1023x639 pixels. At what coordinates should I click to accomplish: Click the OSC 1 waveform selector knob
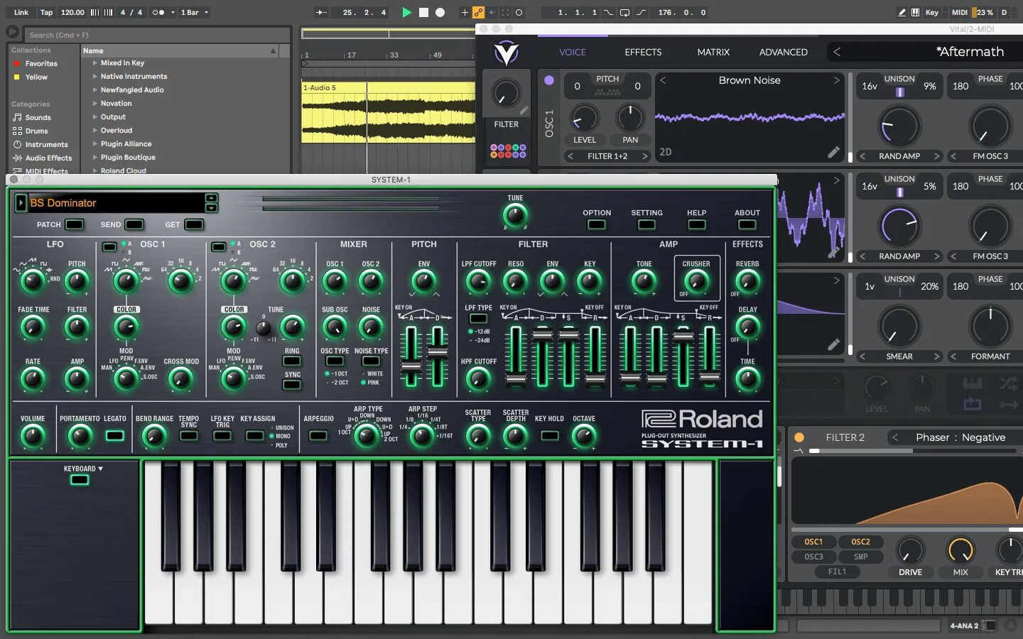click(126, 282)
